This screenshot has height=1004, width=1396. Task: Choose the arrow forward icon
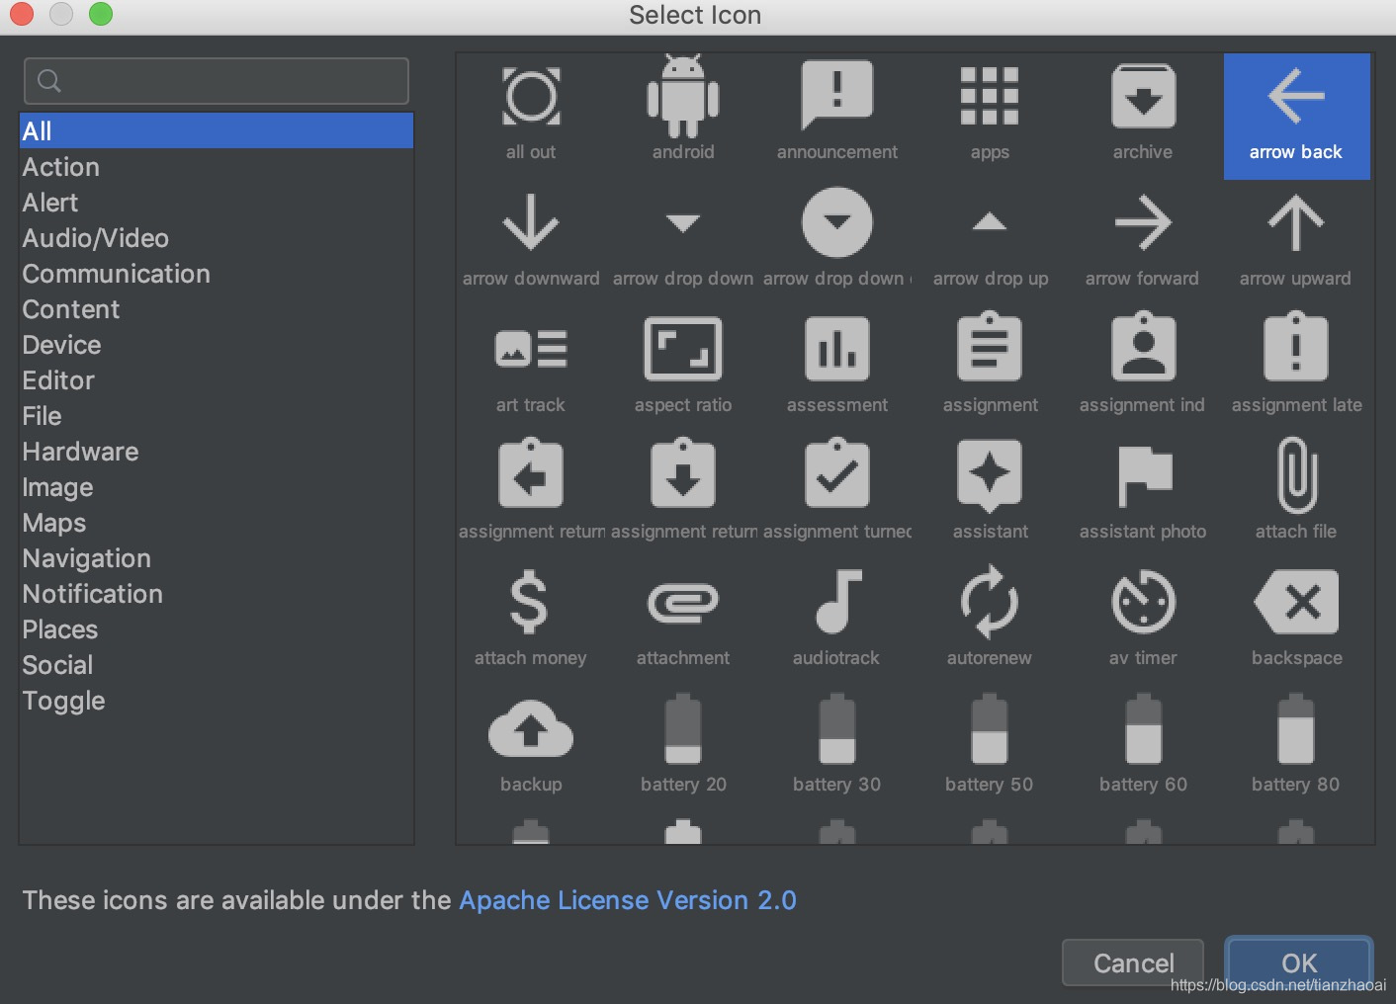pyautogui.click(x=1143, y=222)
